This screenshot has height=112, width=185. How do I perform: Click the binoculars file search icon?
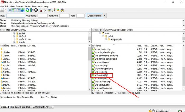click(62, 10)
